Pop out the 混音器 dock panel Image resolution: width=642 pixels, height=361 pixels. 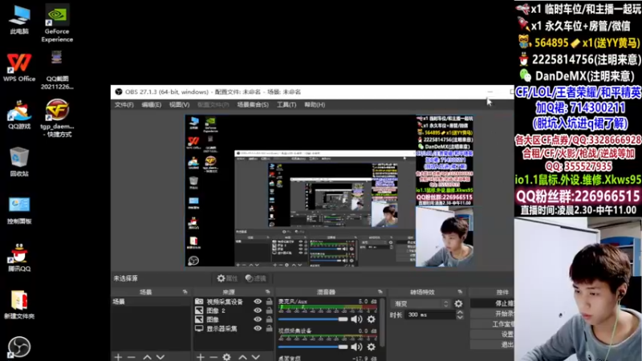coord(380,292)
